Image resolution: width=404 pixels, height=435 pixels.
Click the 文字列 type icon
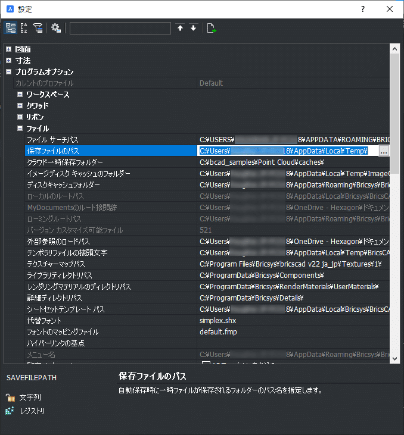[10, 398]
